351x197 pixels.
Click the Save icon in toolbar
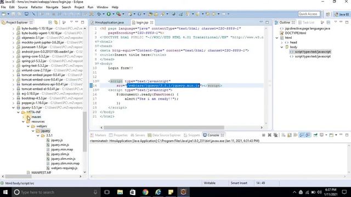click(13, 14)
